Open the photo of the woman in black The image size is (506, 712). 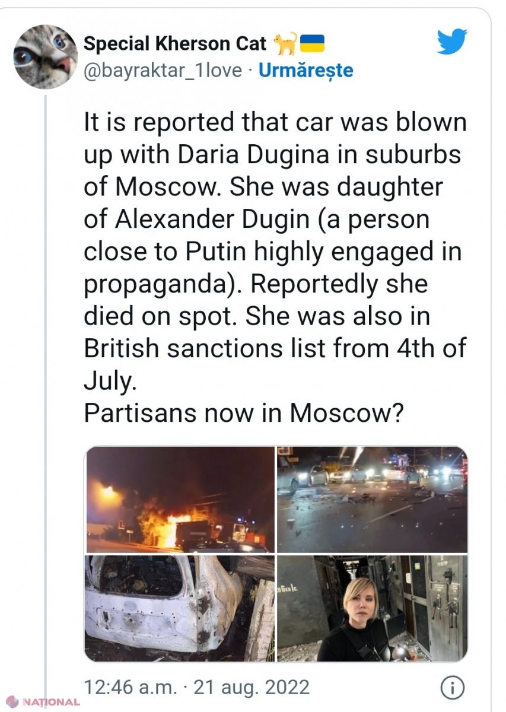[x=372, y=608]
